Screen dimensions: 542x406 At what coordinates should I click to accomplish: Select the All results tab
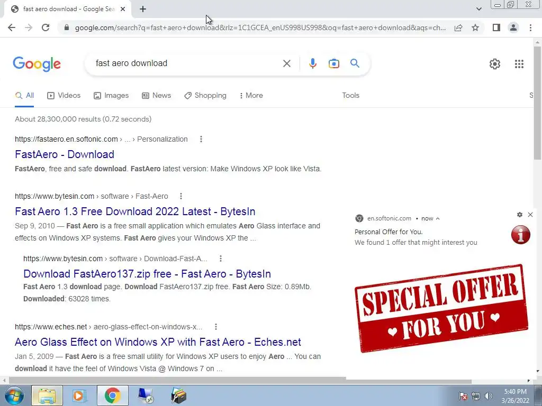[24, 96]
